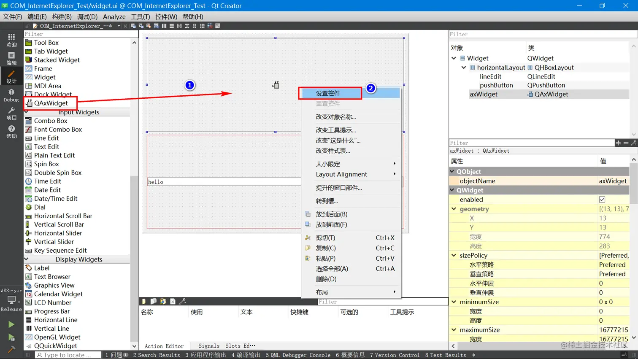Click the Action Editor wrench configure icon

pyautogui.click(x=183, y=302)
